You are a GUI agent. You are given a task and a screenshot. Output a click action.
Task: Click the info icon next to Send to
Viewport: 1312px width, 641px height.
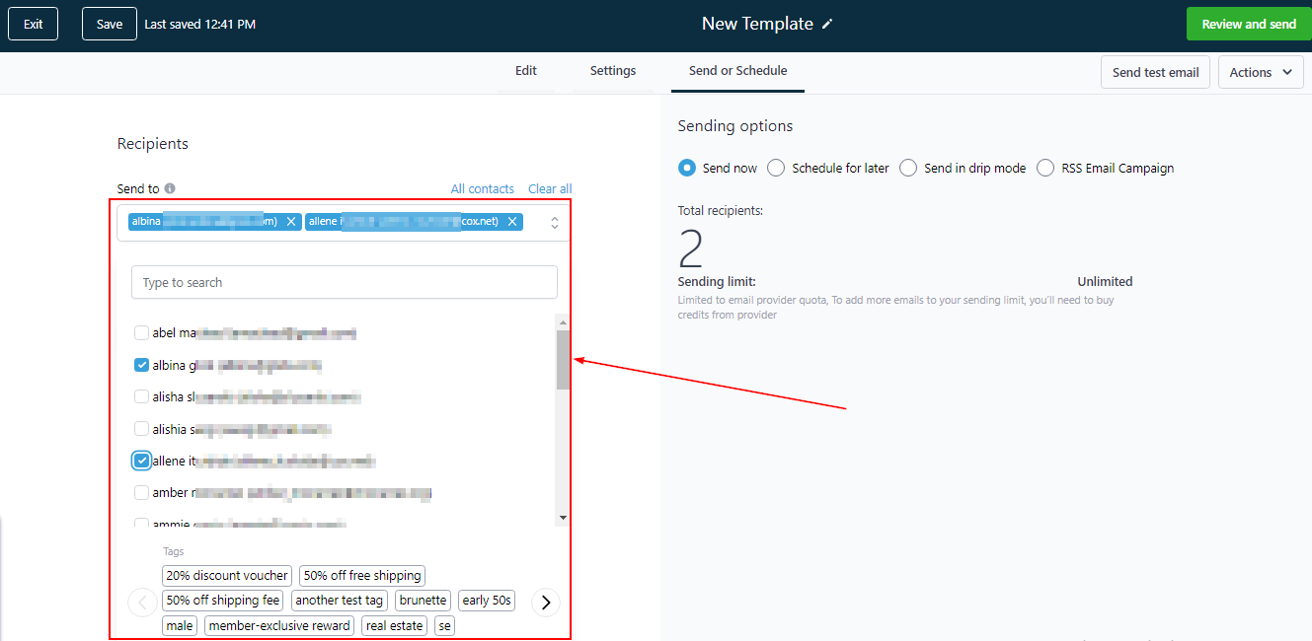point(170,188)
